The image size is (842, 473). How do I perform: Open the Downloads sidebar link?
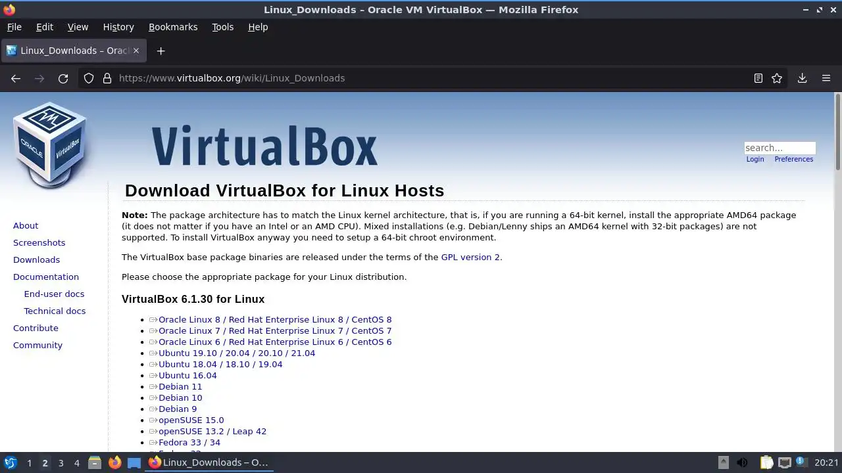pos(36,259)
